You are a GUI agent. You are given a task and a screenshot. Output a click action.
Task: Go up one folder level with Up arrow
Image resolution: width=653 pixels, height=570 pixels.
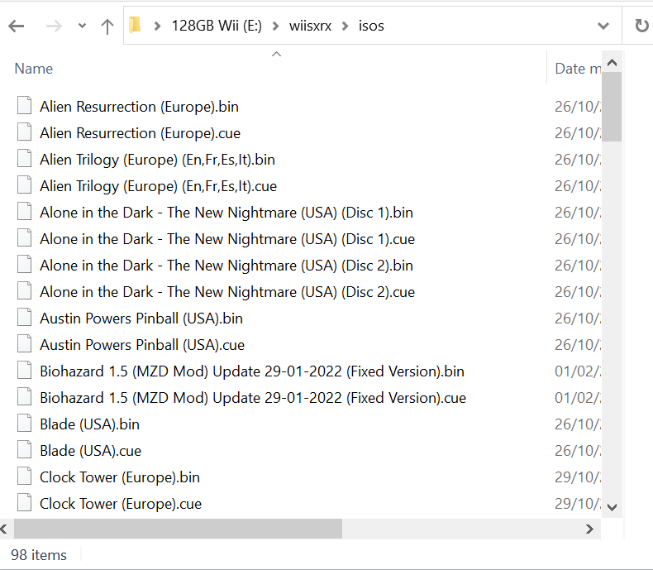[107, 26]
